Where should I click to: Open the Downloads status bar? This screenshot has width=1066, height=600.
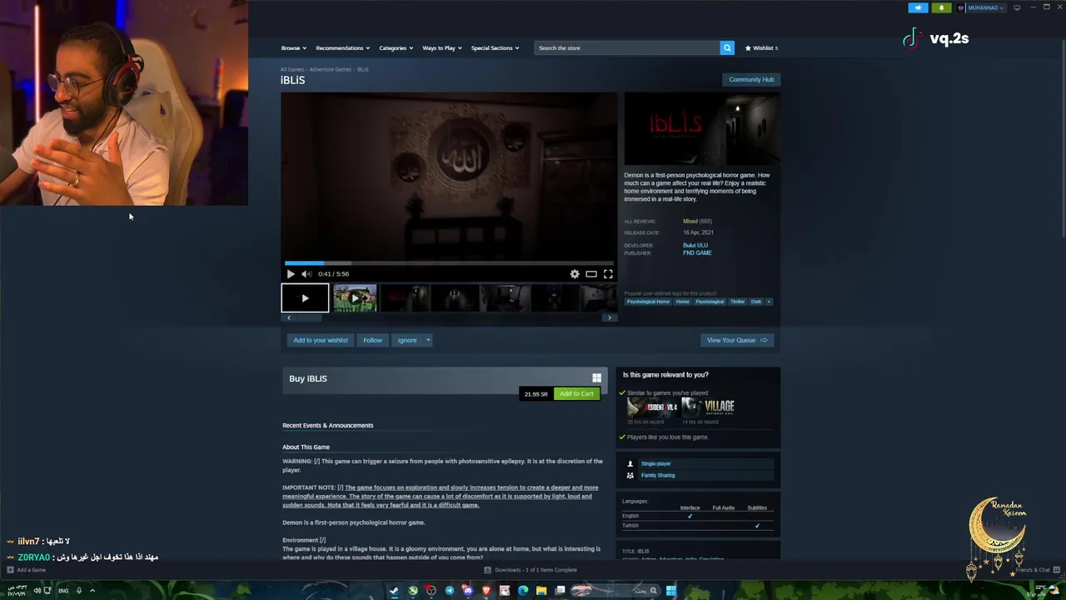pos(531,570)
